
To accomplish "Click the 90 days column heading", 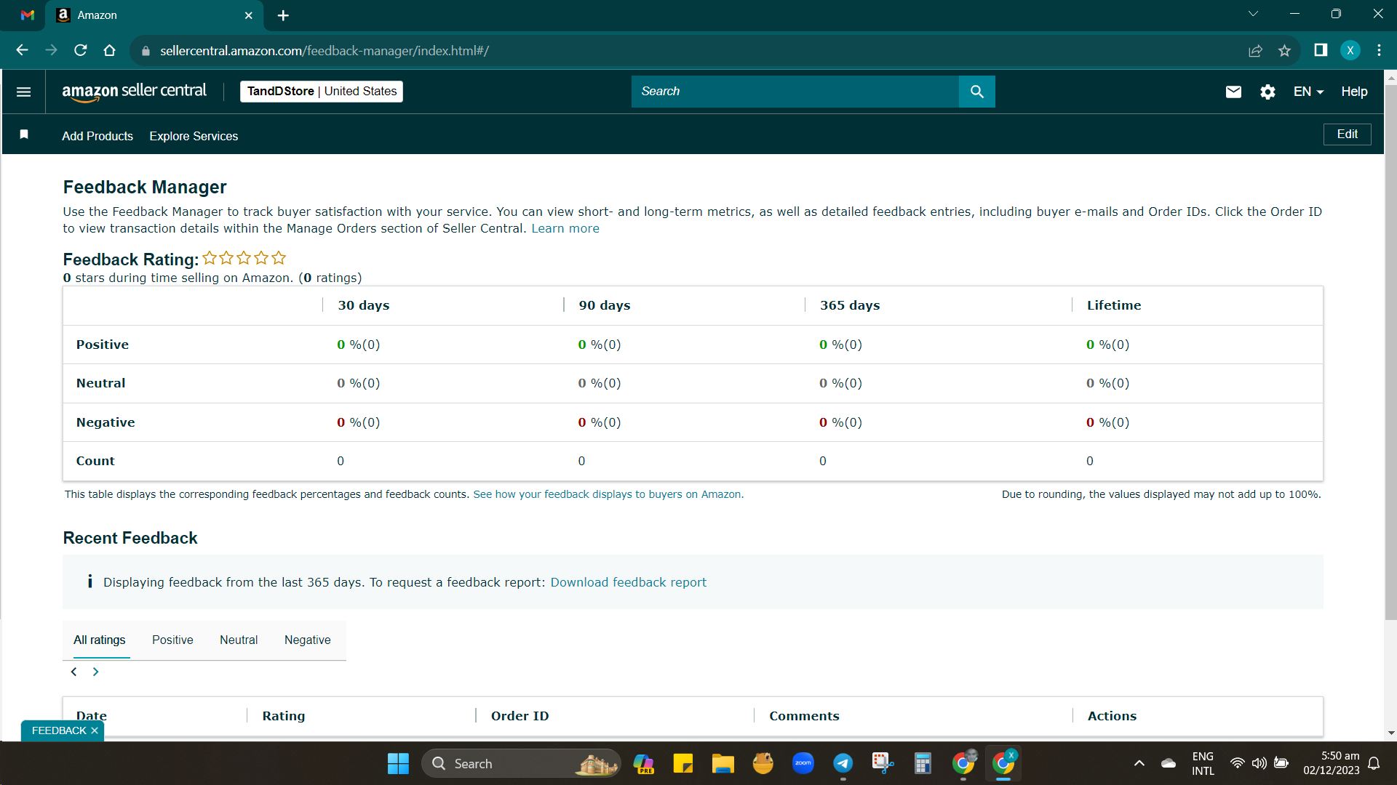I will coord(604,305).
